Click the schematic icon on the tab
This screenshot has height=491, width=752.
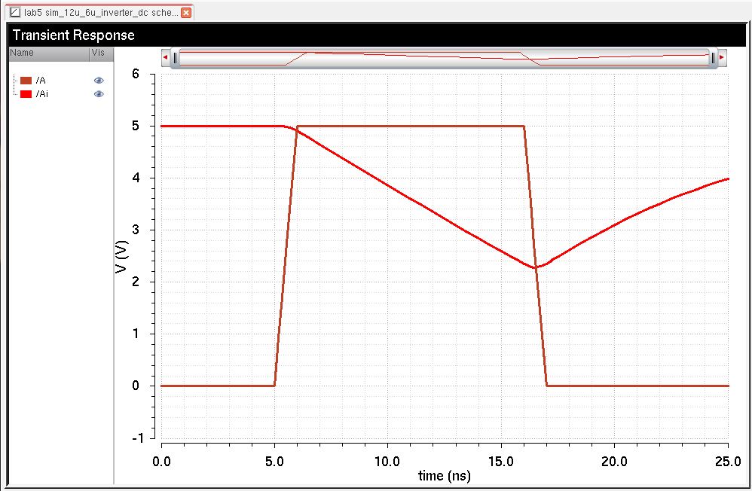pos(15,13)
